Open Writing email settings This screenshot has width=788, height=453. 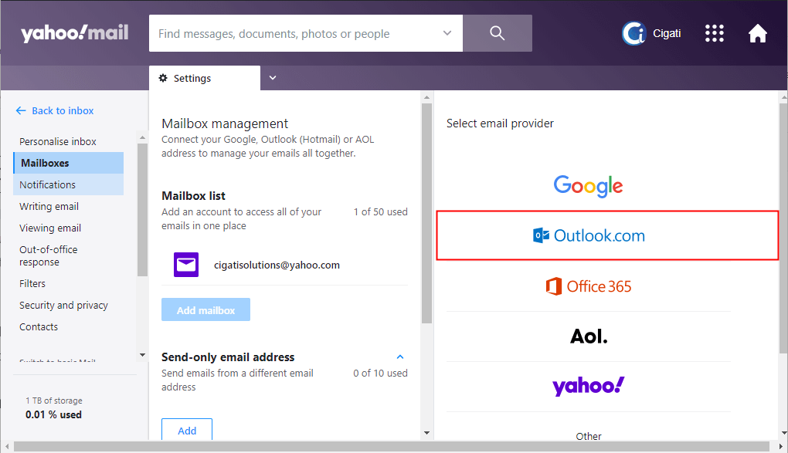click(x=49, y=206)
